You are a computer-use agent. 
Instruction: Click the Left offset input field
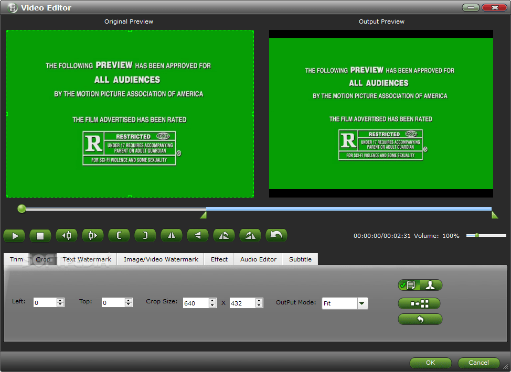(45, 303)
